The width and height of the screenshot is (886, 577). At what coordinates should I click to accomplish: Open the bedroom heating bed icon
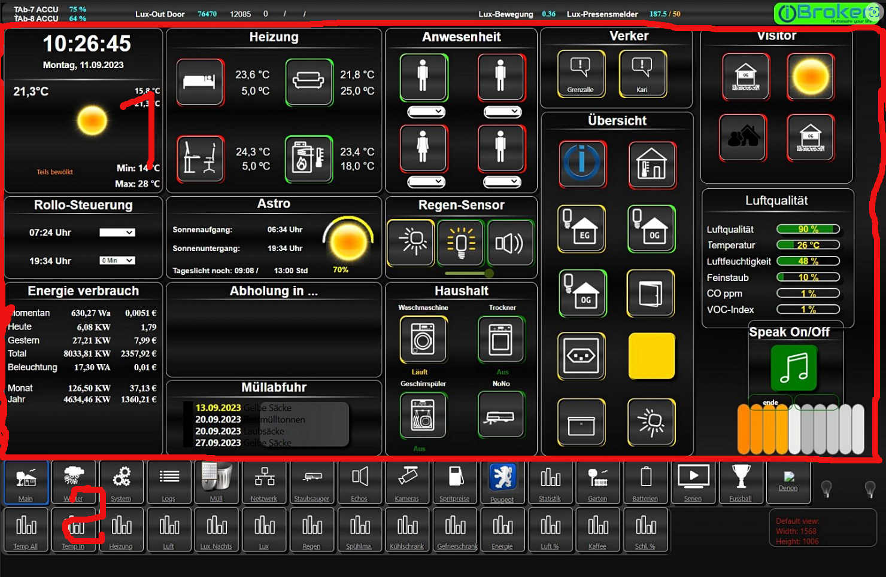click(x=201, y=82)
